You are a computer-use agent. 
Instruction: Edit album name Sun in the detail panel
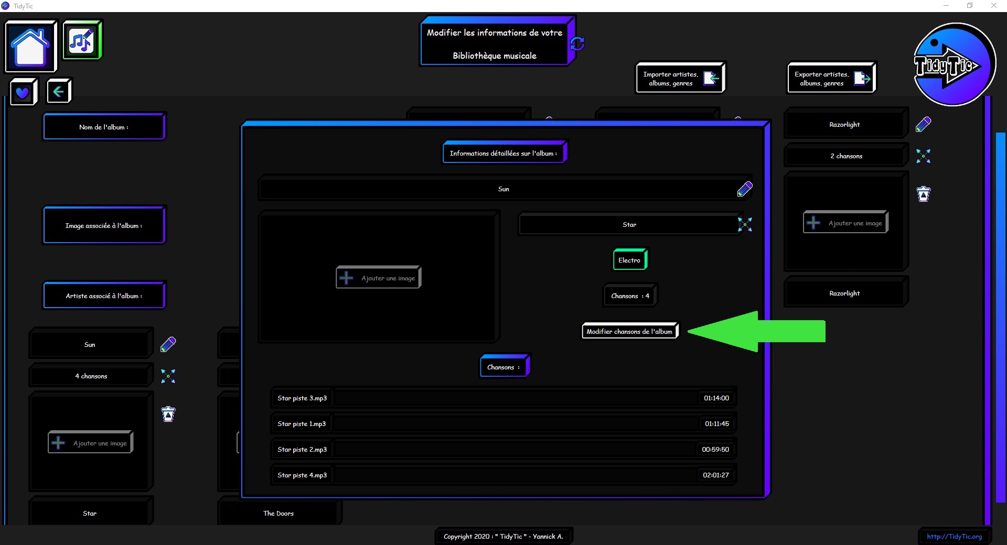coord(744,189)
